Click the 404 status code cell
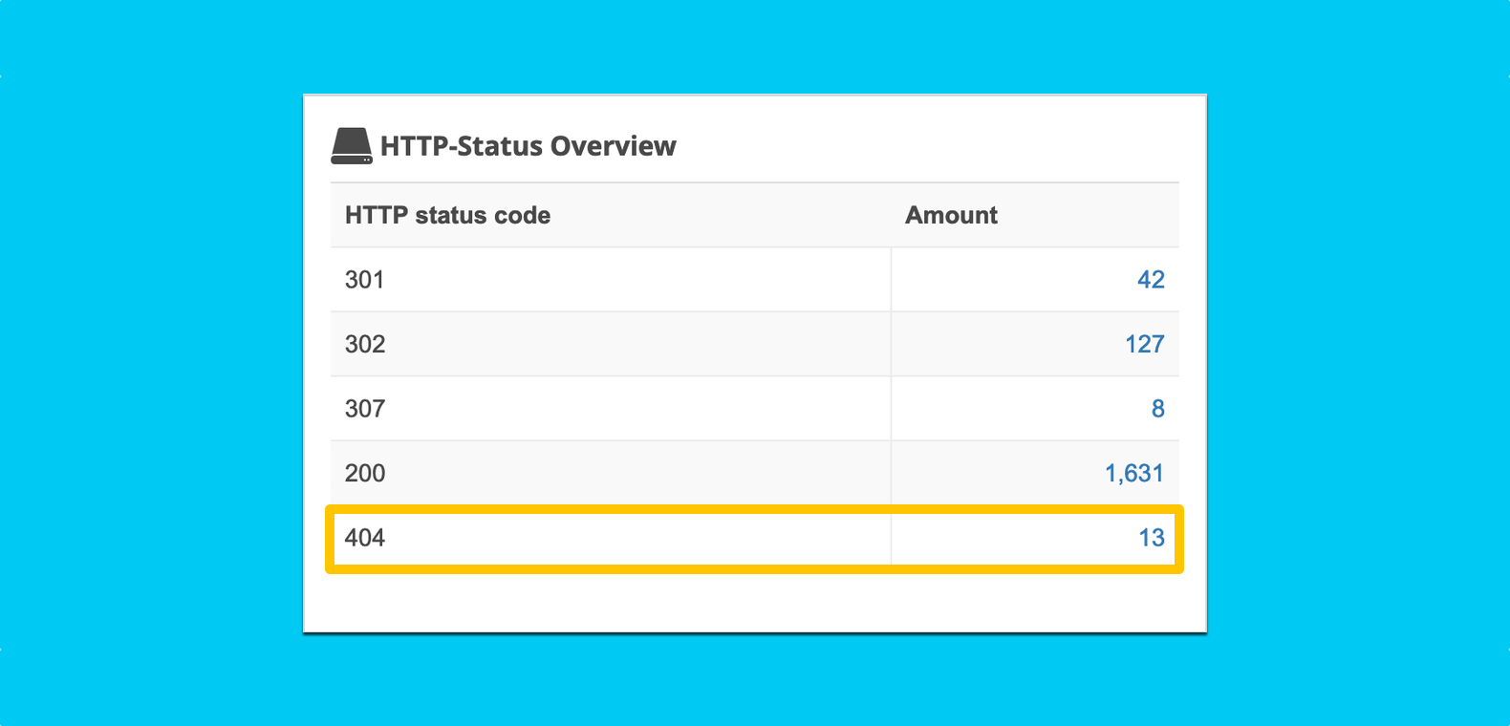 pyautogui.click(x=365, y=538)
